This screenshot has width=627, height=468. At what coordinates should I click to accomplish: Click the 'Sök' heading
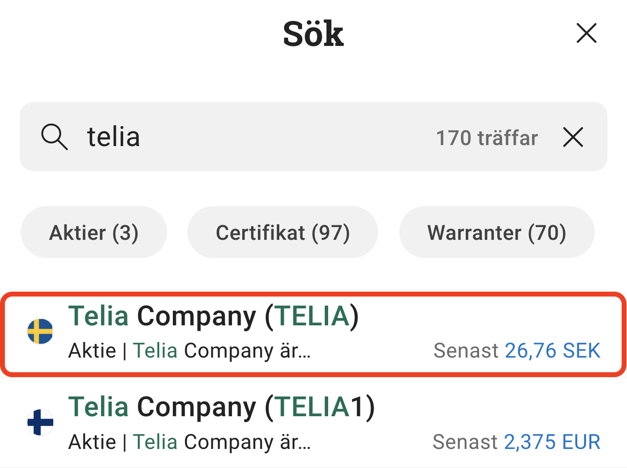coord(313,34)
